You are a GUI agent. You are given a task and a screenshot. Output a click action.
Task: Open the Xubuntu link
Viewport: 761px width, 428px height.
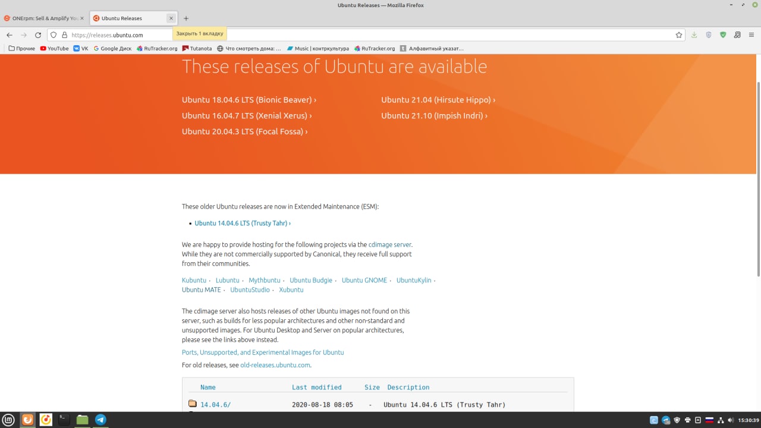point(291,290)
